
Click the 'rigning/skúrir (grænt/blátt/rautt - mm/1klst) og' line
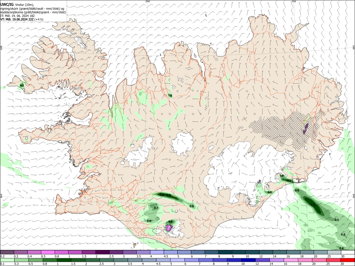click(x=32, y=8)
